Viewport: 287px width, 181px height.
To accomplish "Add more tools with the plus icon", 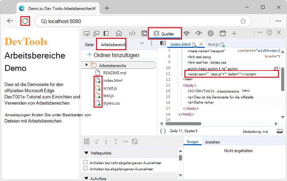I will coord(234,33).
